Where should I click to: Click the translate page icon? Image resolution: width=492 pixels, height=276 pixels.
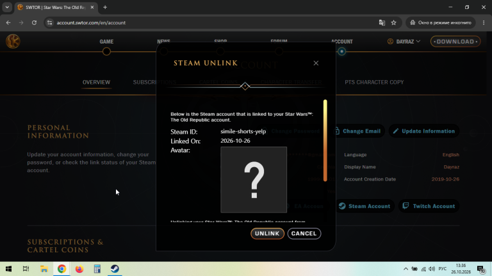tap(382, 22)
